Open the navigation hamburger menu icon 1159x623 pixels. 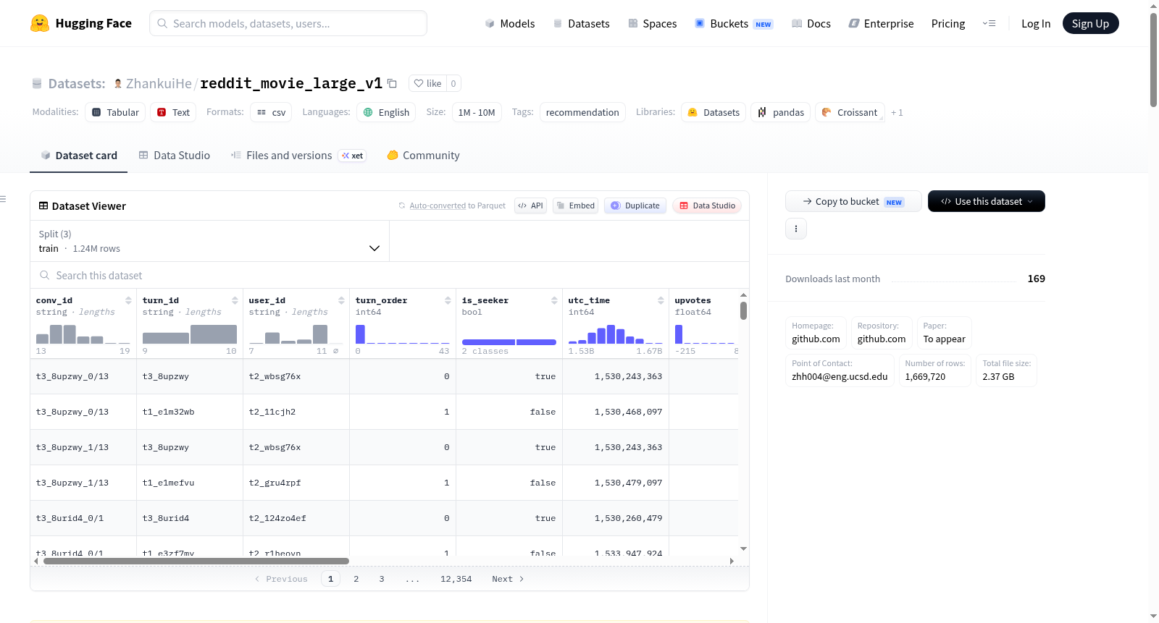[989, 23]
